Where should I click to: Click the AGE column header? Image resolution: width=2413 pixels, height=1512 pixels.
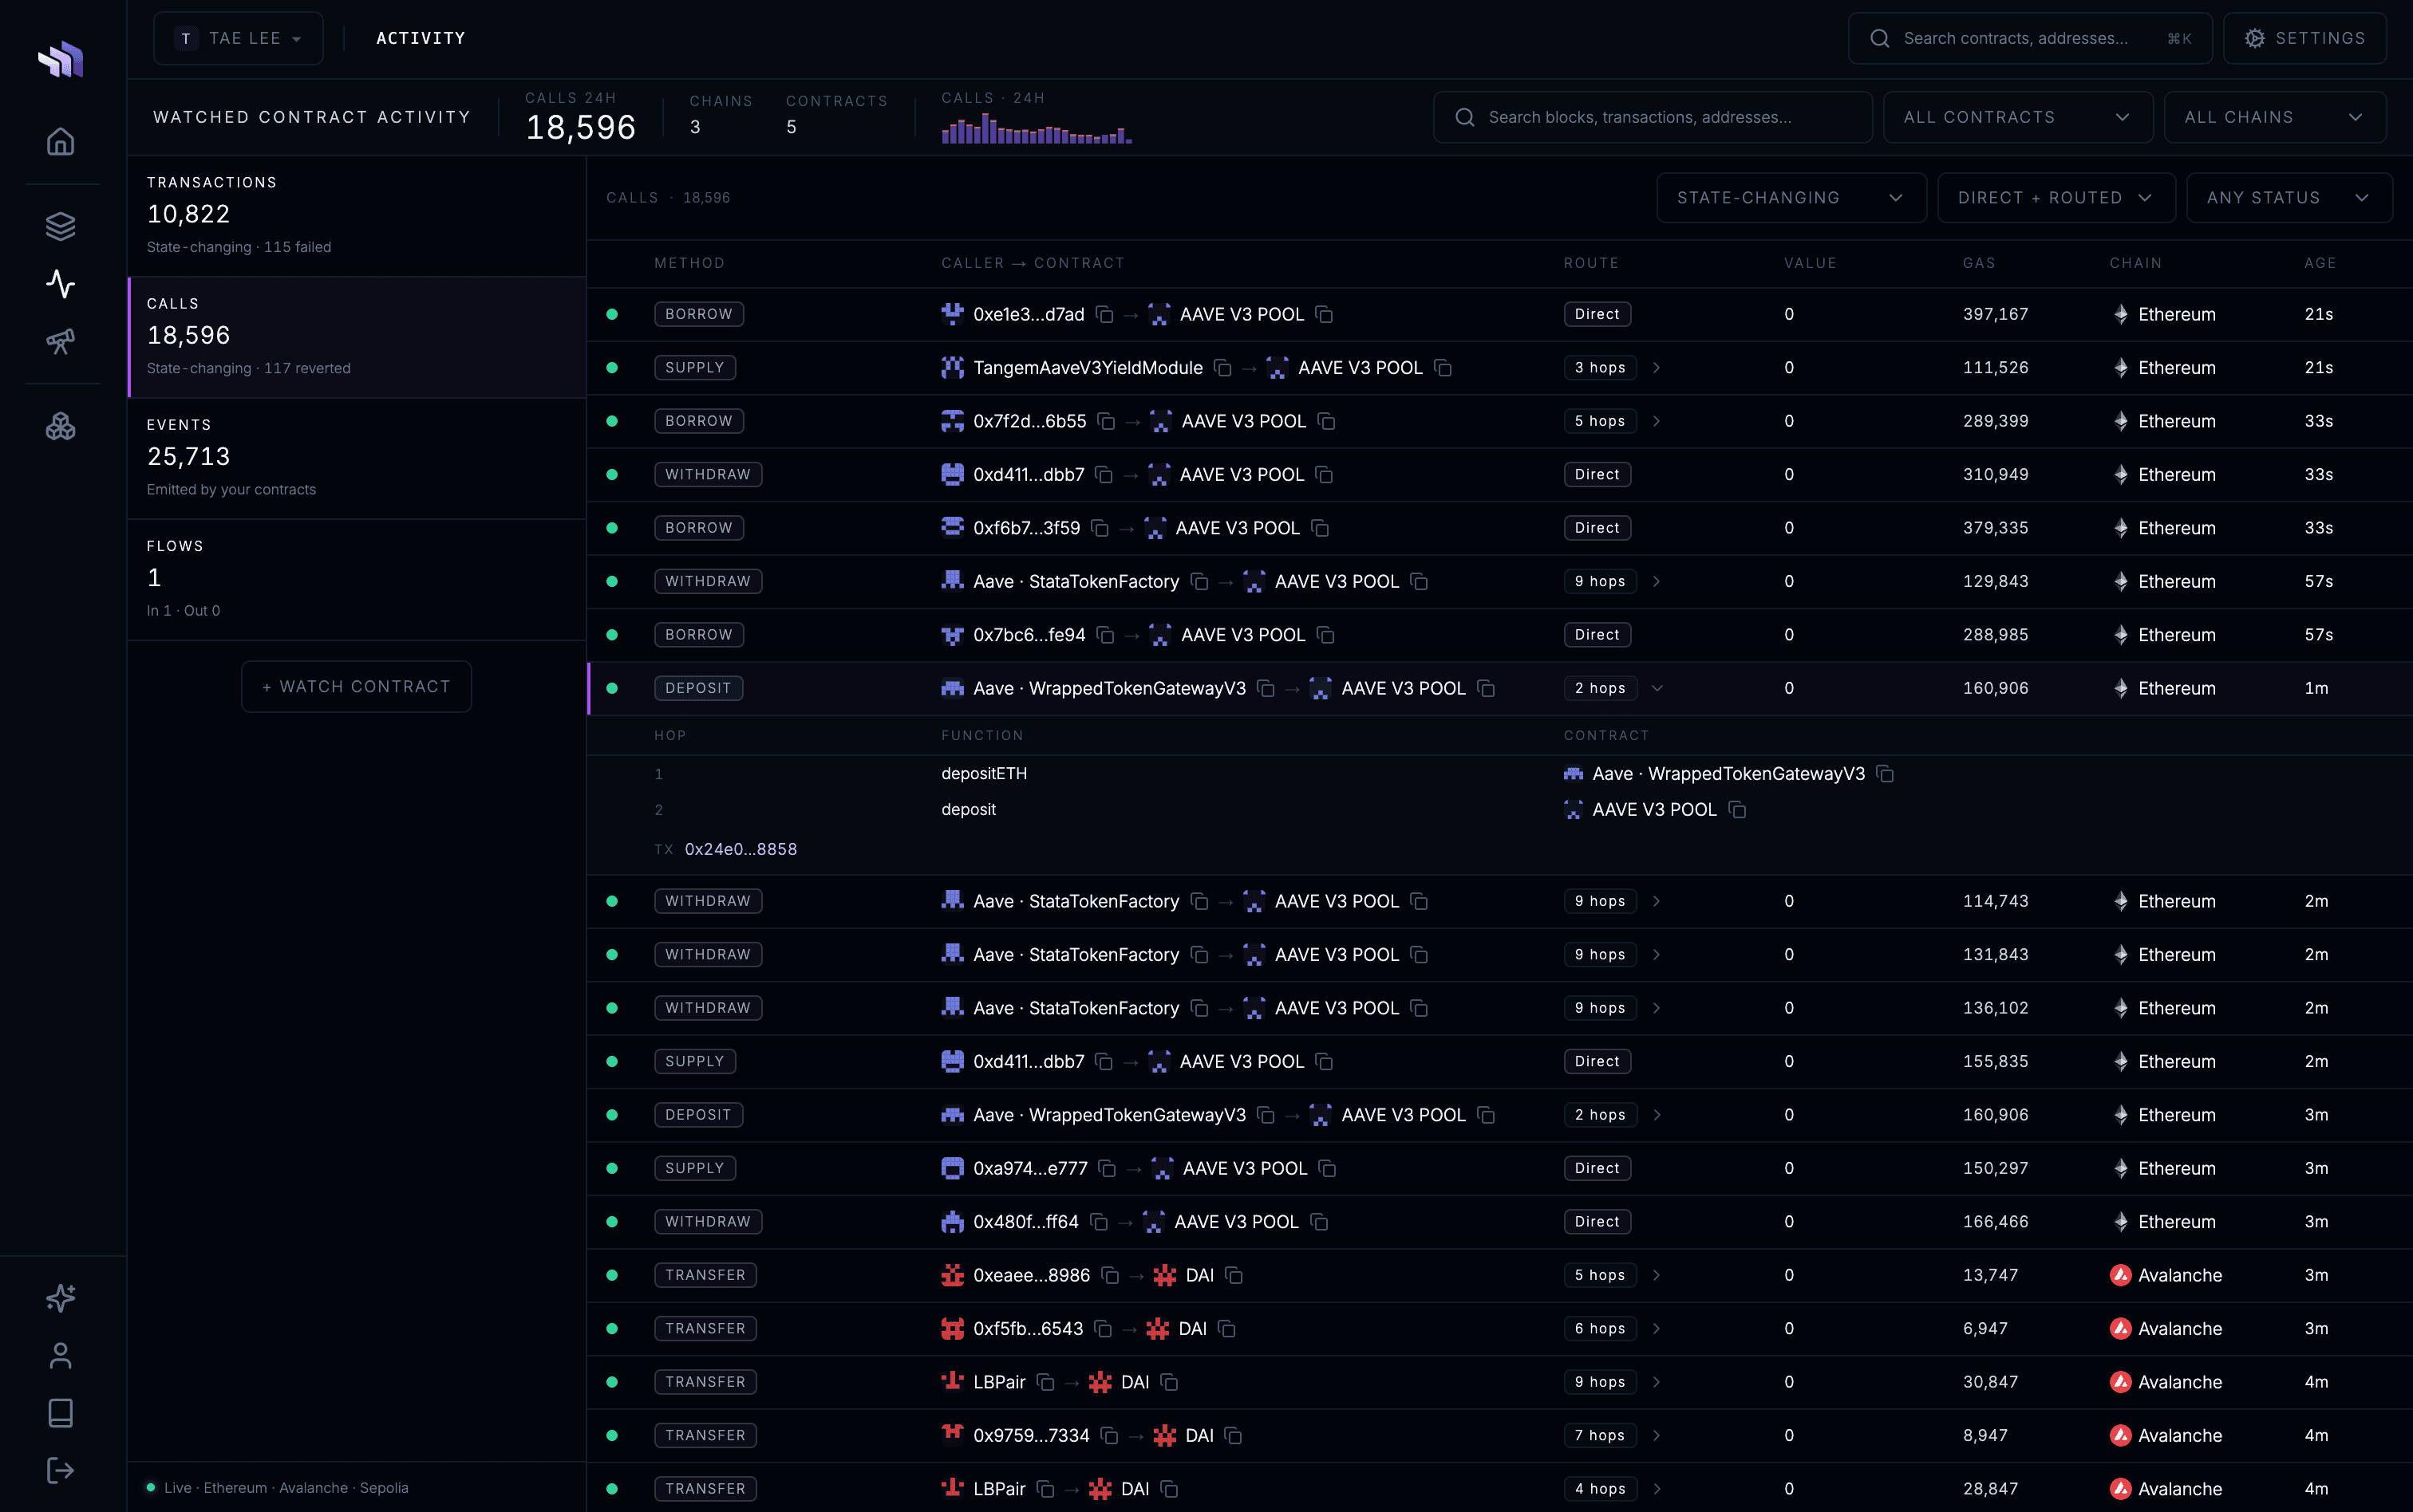point(2320,263)
